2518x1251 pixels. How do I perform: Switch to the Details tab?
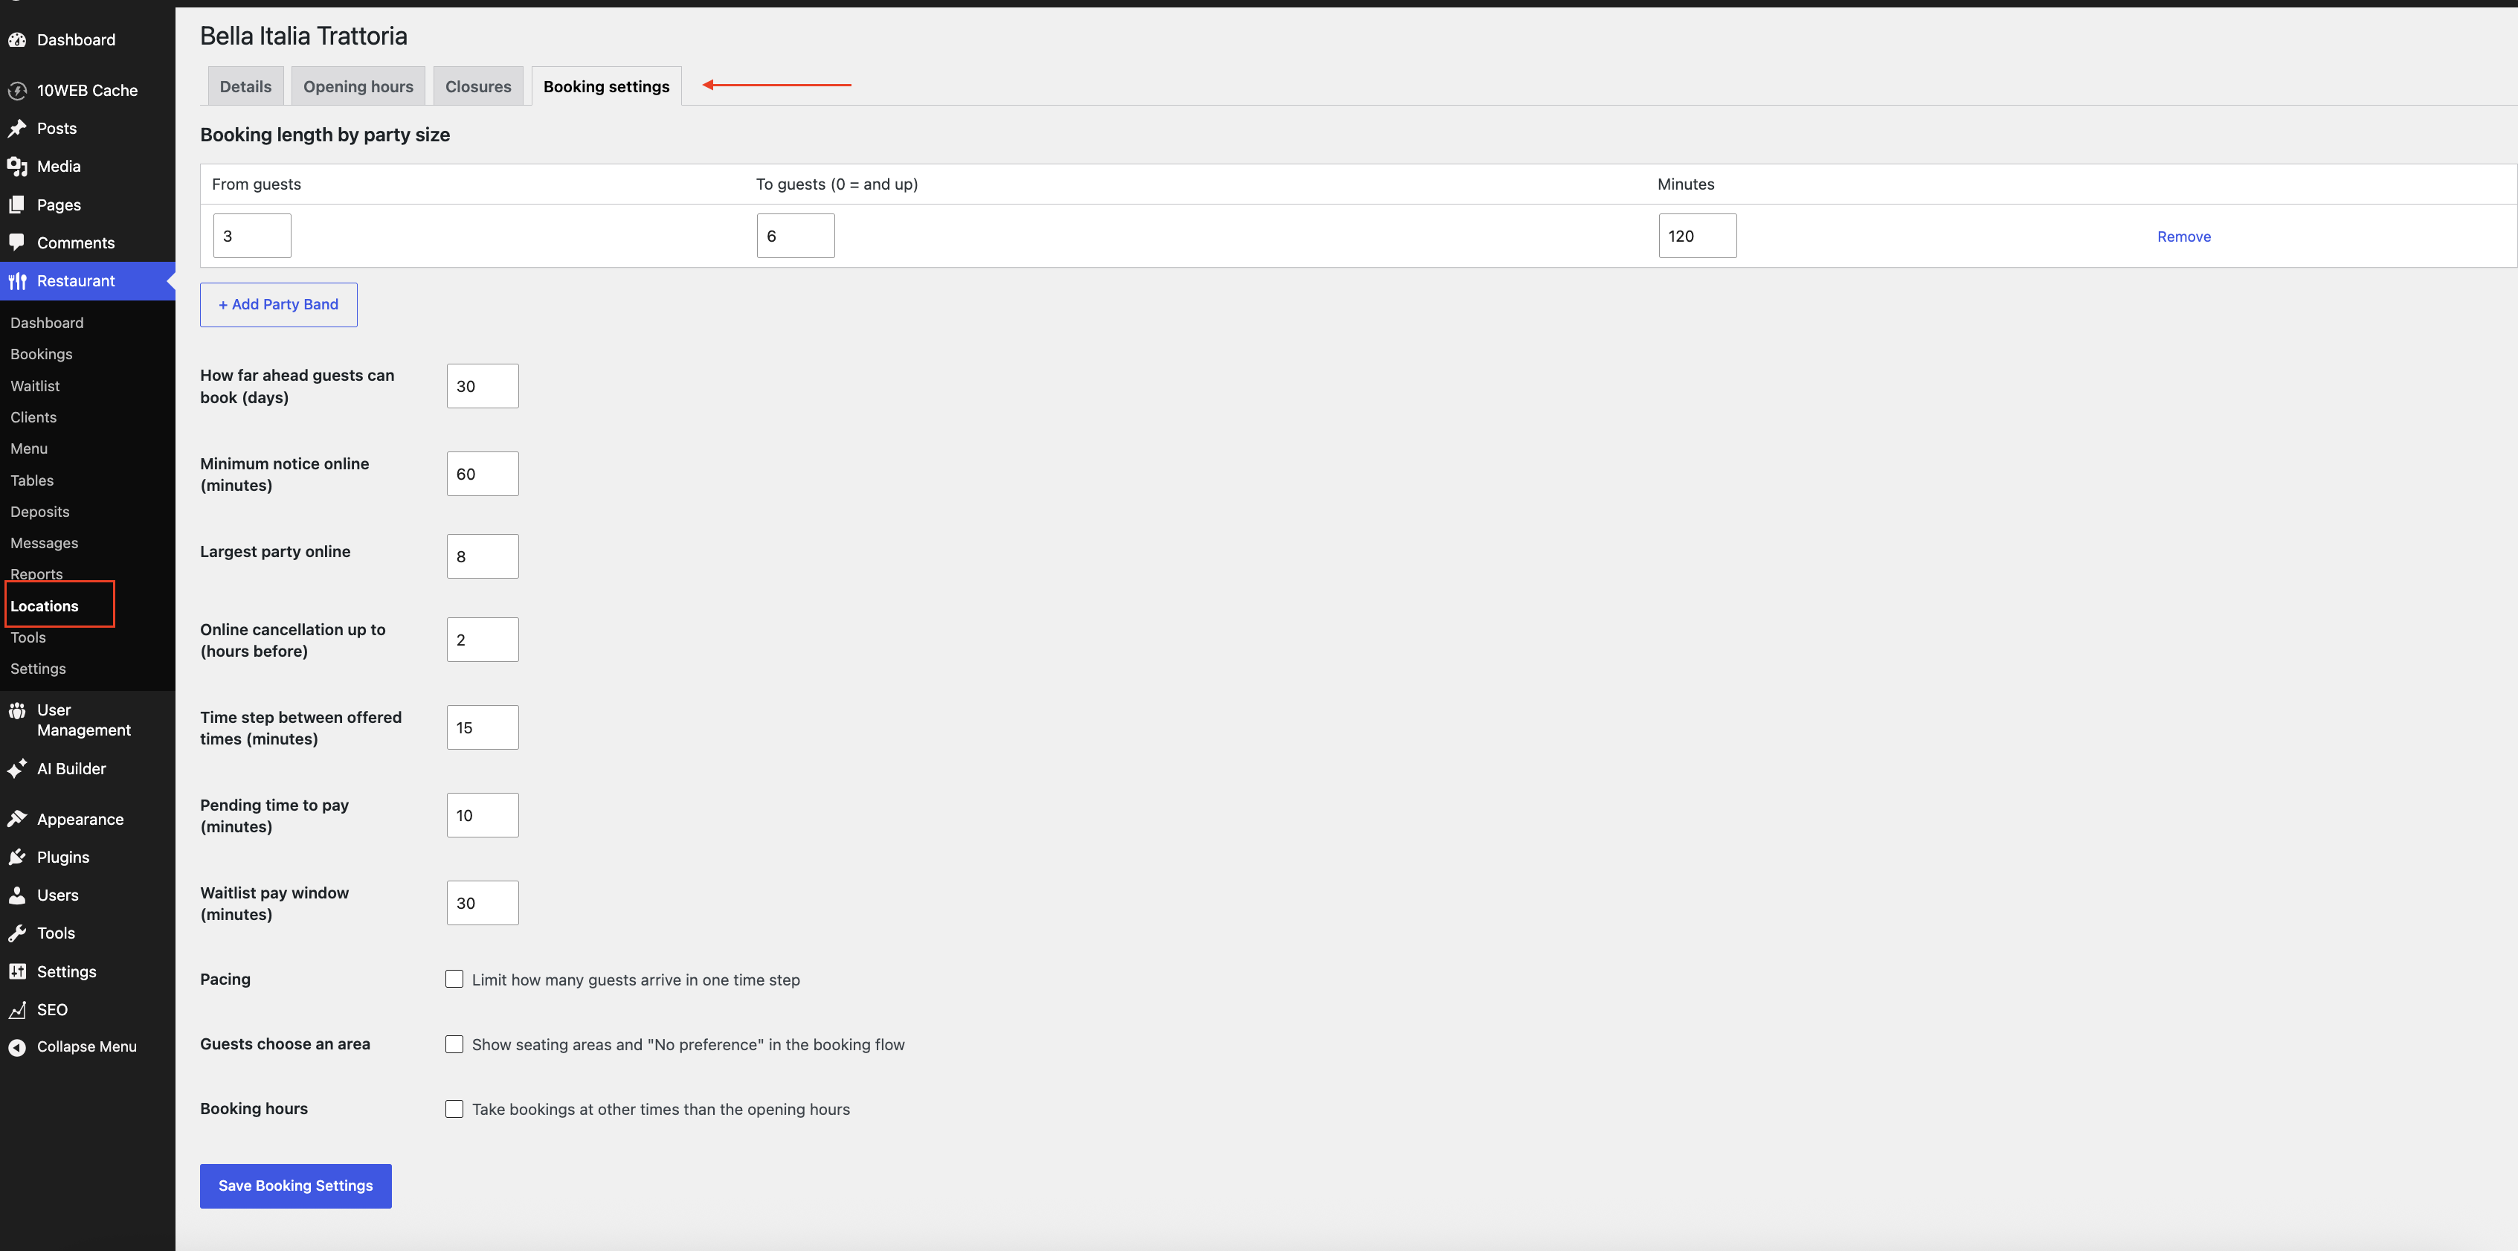pyautogui.click(x=245, y=87)
